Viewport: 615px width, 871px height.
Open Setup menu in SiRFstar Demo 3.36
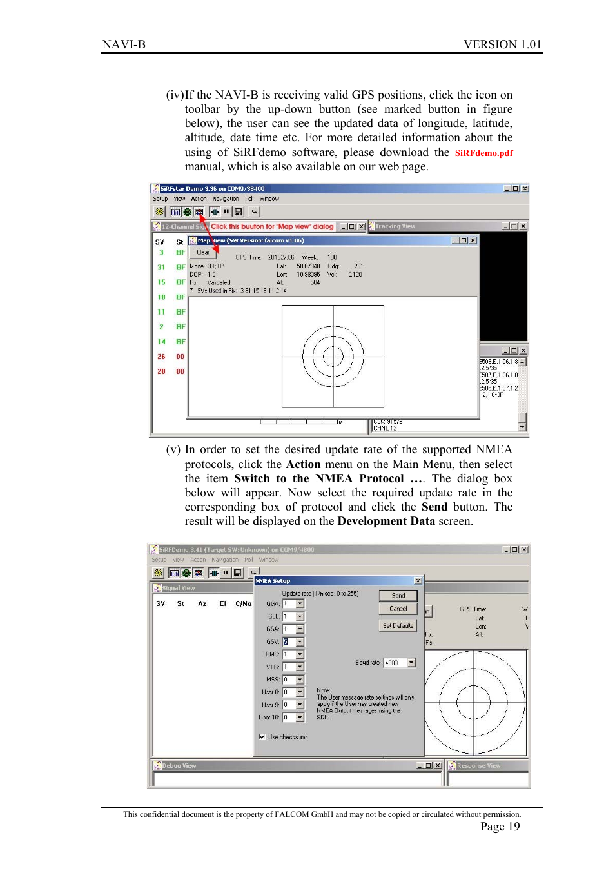[x=161, y=199]
